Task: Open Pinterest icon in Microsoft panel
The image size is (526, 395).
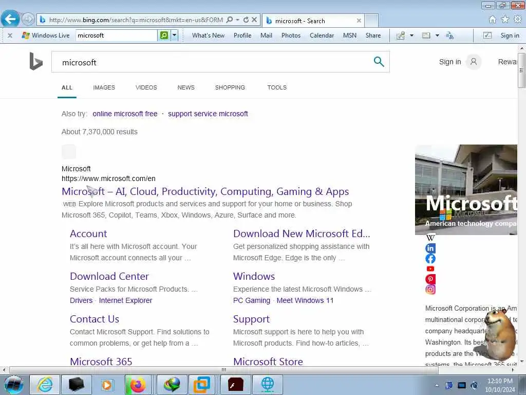Action: 430,279
